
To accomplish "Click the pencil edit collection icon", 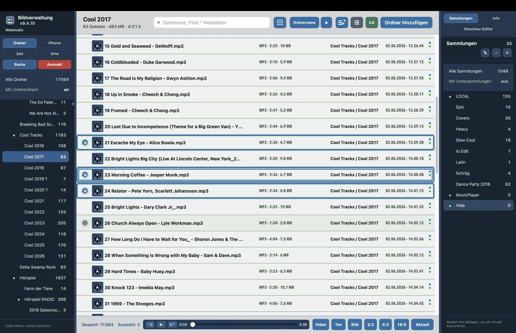I will coord(485,53).
